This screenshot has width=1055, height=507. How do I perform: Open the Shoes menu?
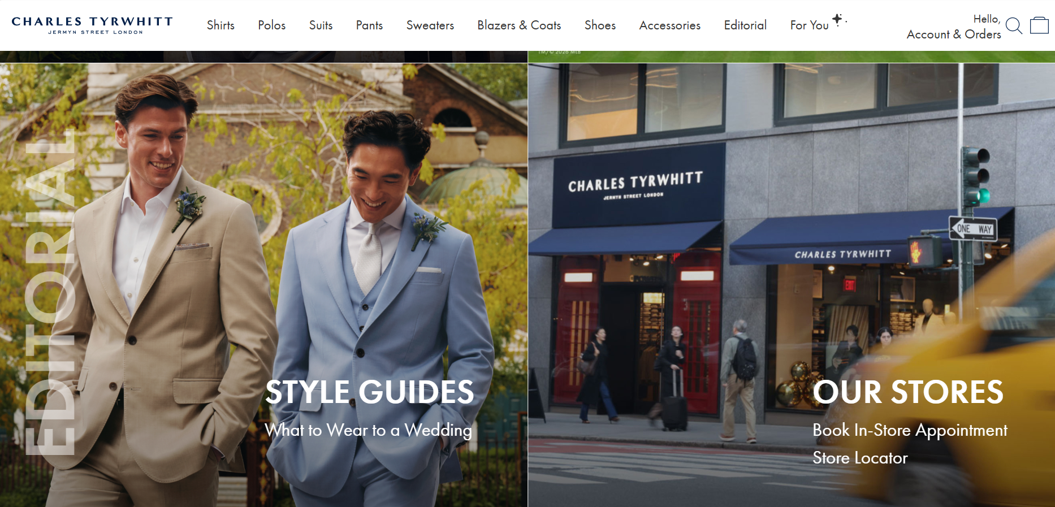(x=600, y=25)
